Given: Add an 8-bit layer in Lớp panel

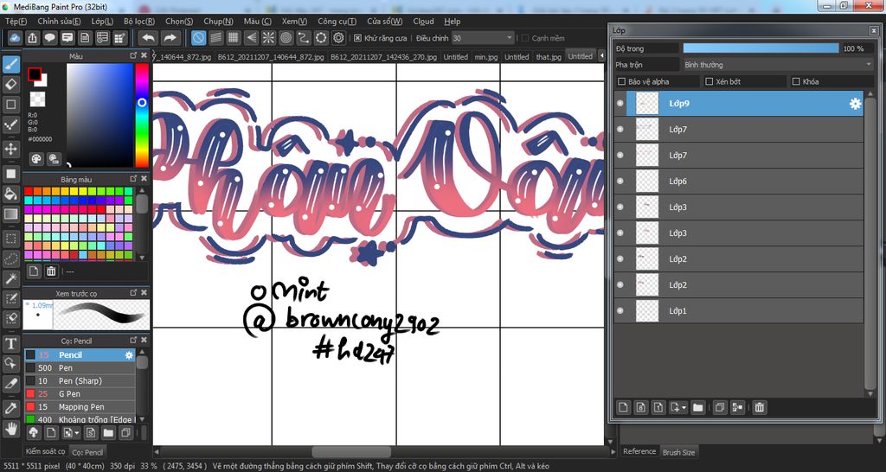Looking at the screenshot, I should (x=641, y=407).
